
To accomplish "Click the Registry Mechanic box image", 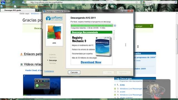I will (103, 46).
